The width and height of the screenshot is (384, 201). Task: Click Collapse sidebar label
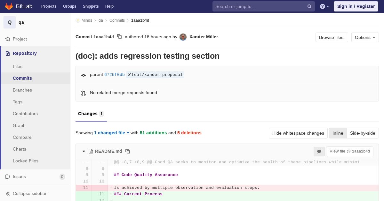[x=29, y=193]
